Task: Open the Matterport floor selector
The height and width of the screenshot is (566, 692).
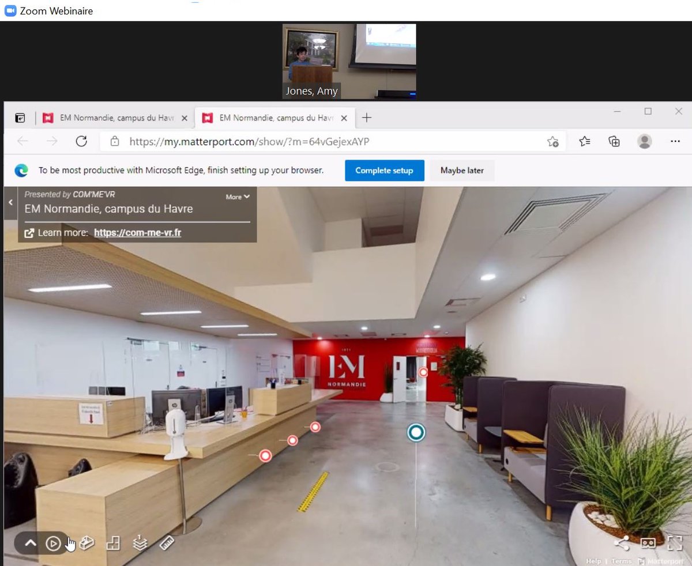Action: click(x=140, y=543)
